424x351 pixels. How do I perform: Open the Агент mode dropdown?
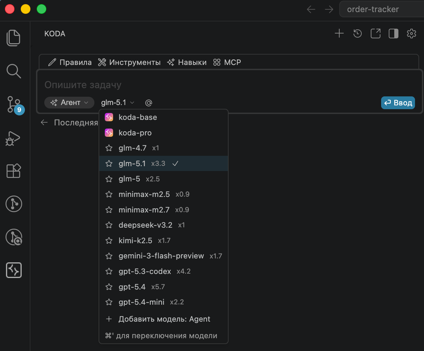coord(69,103)
